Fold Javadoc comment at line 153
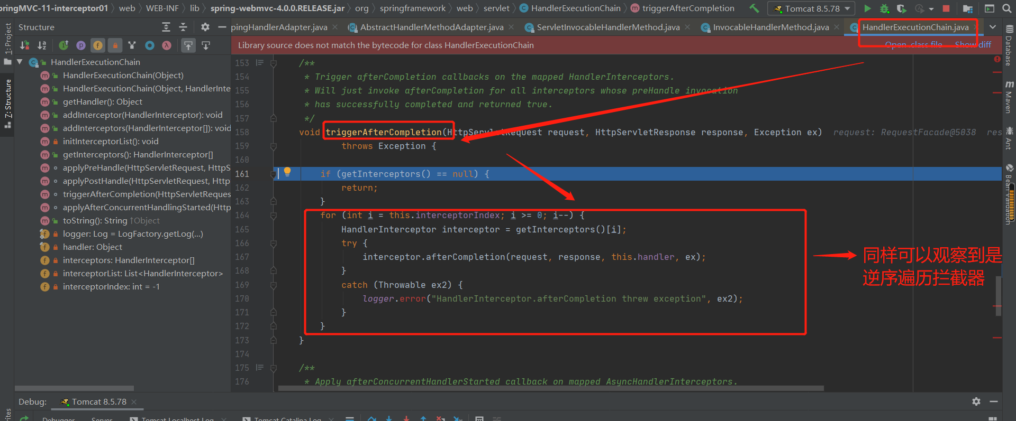 pyautogui.click(x=274, y=63)
